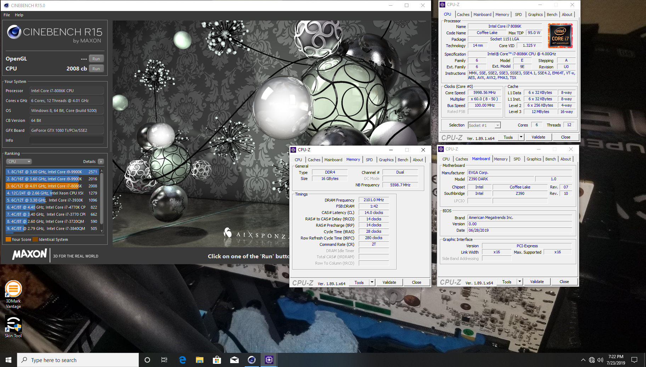Run the CPU benchmark
This screenshot has height=367, width=646.
tap(96, 69)
